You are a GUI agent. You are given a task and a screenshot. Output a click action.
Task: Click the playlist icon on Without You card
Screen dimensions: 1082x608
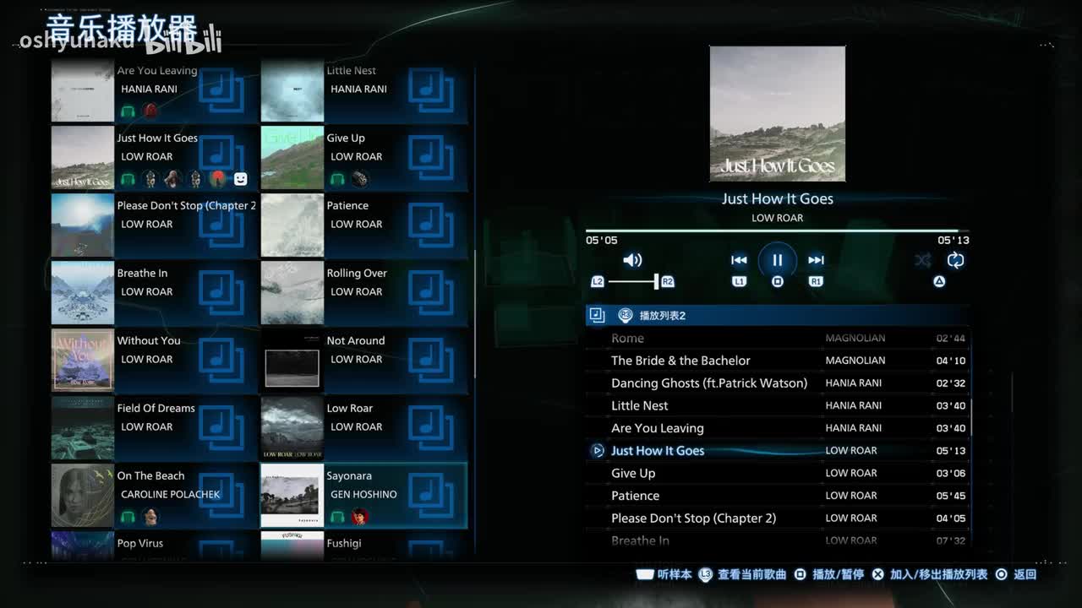click(221, 360)
